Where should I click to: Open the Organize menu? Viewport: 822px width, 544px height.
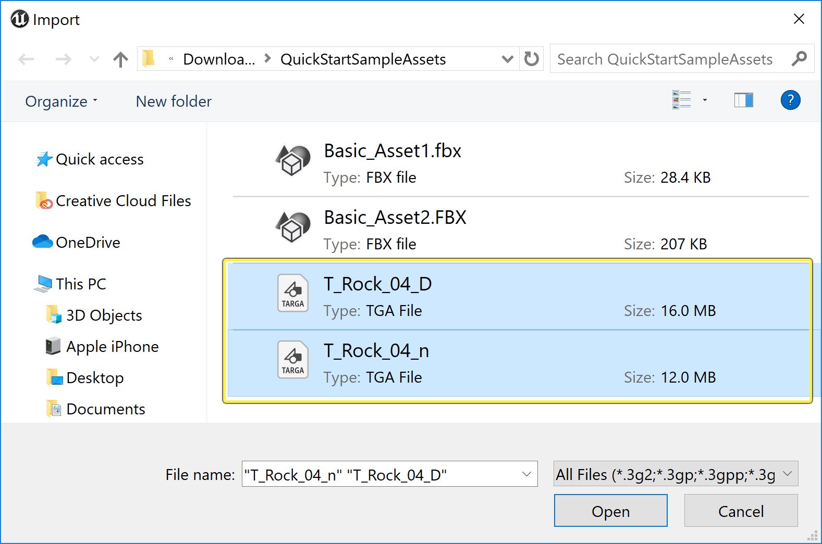(x=61, y=101)
